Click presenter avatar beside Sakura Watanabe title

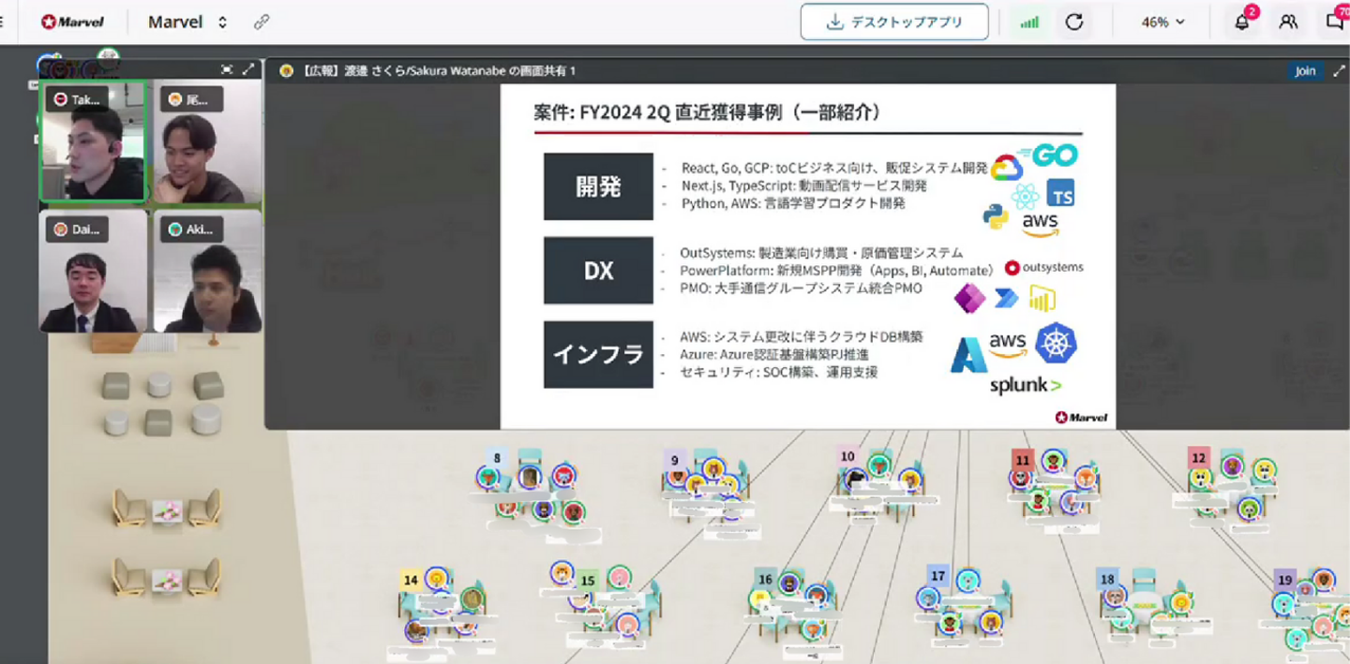pos(287,70)
